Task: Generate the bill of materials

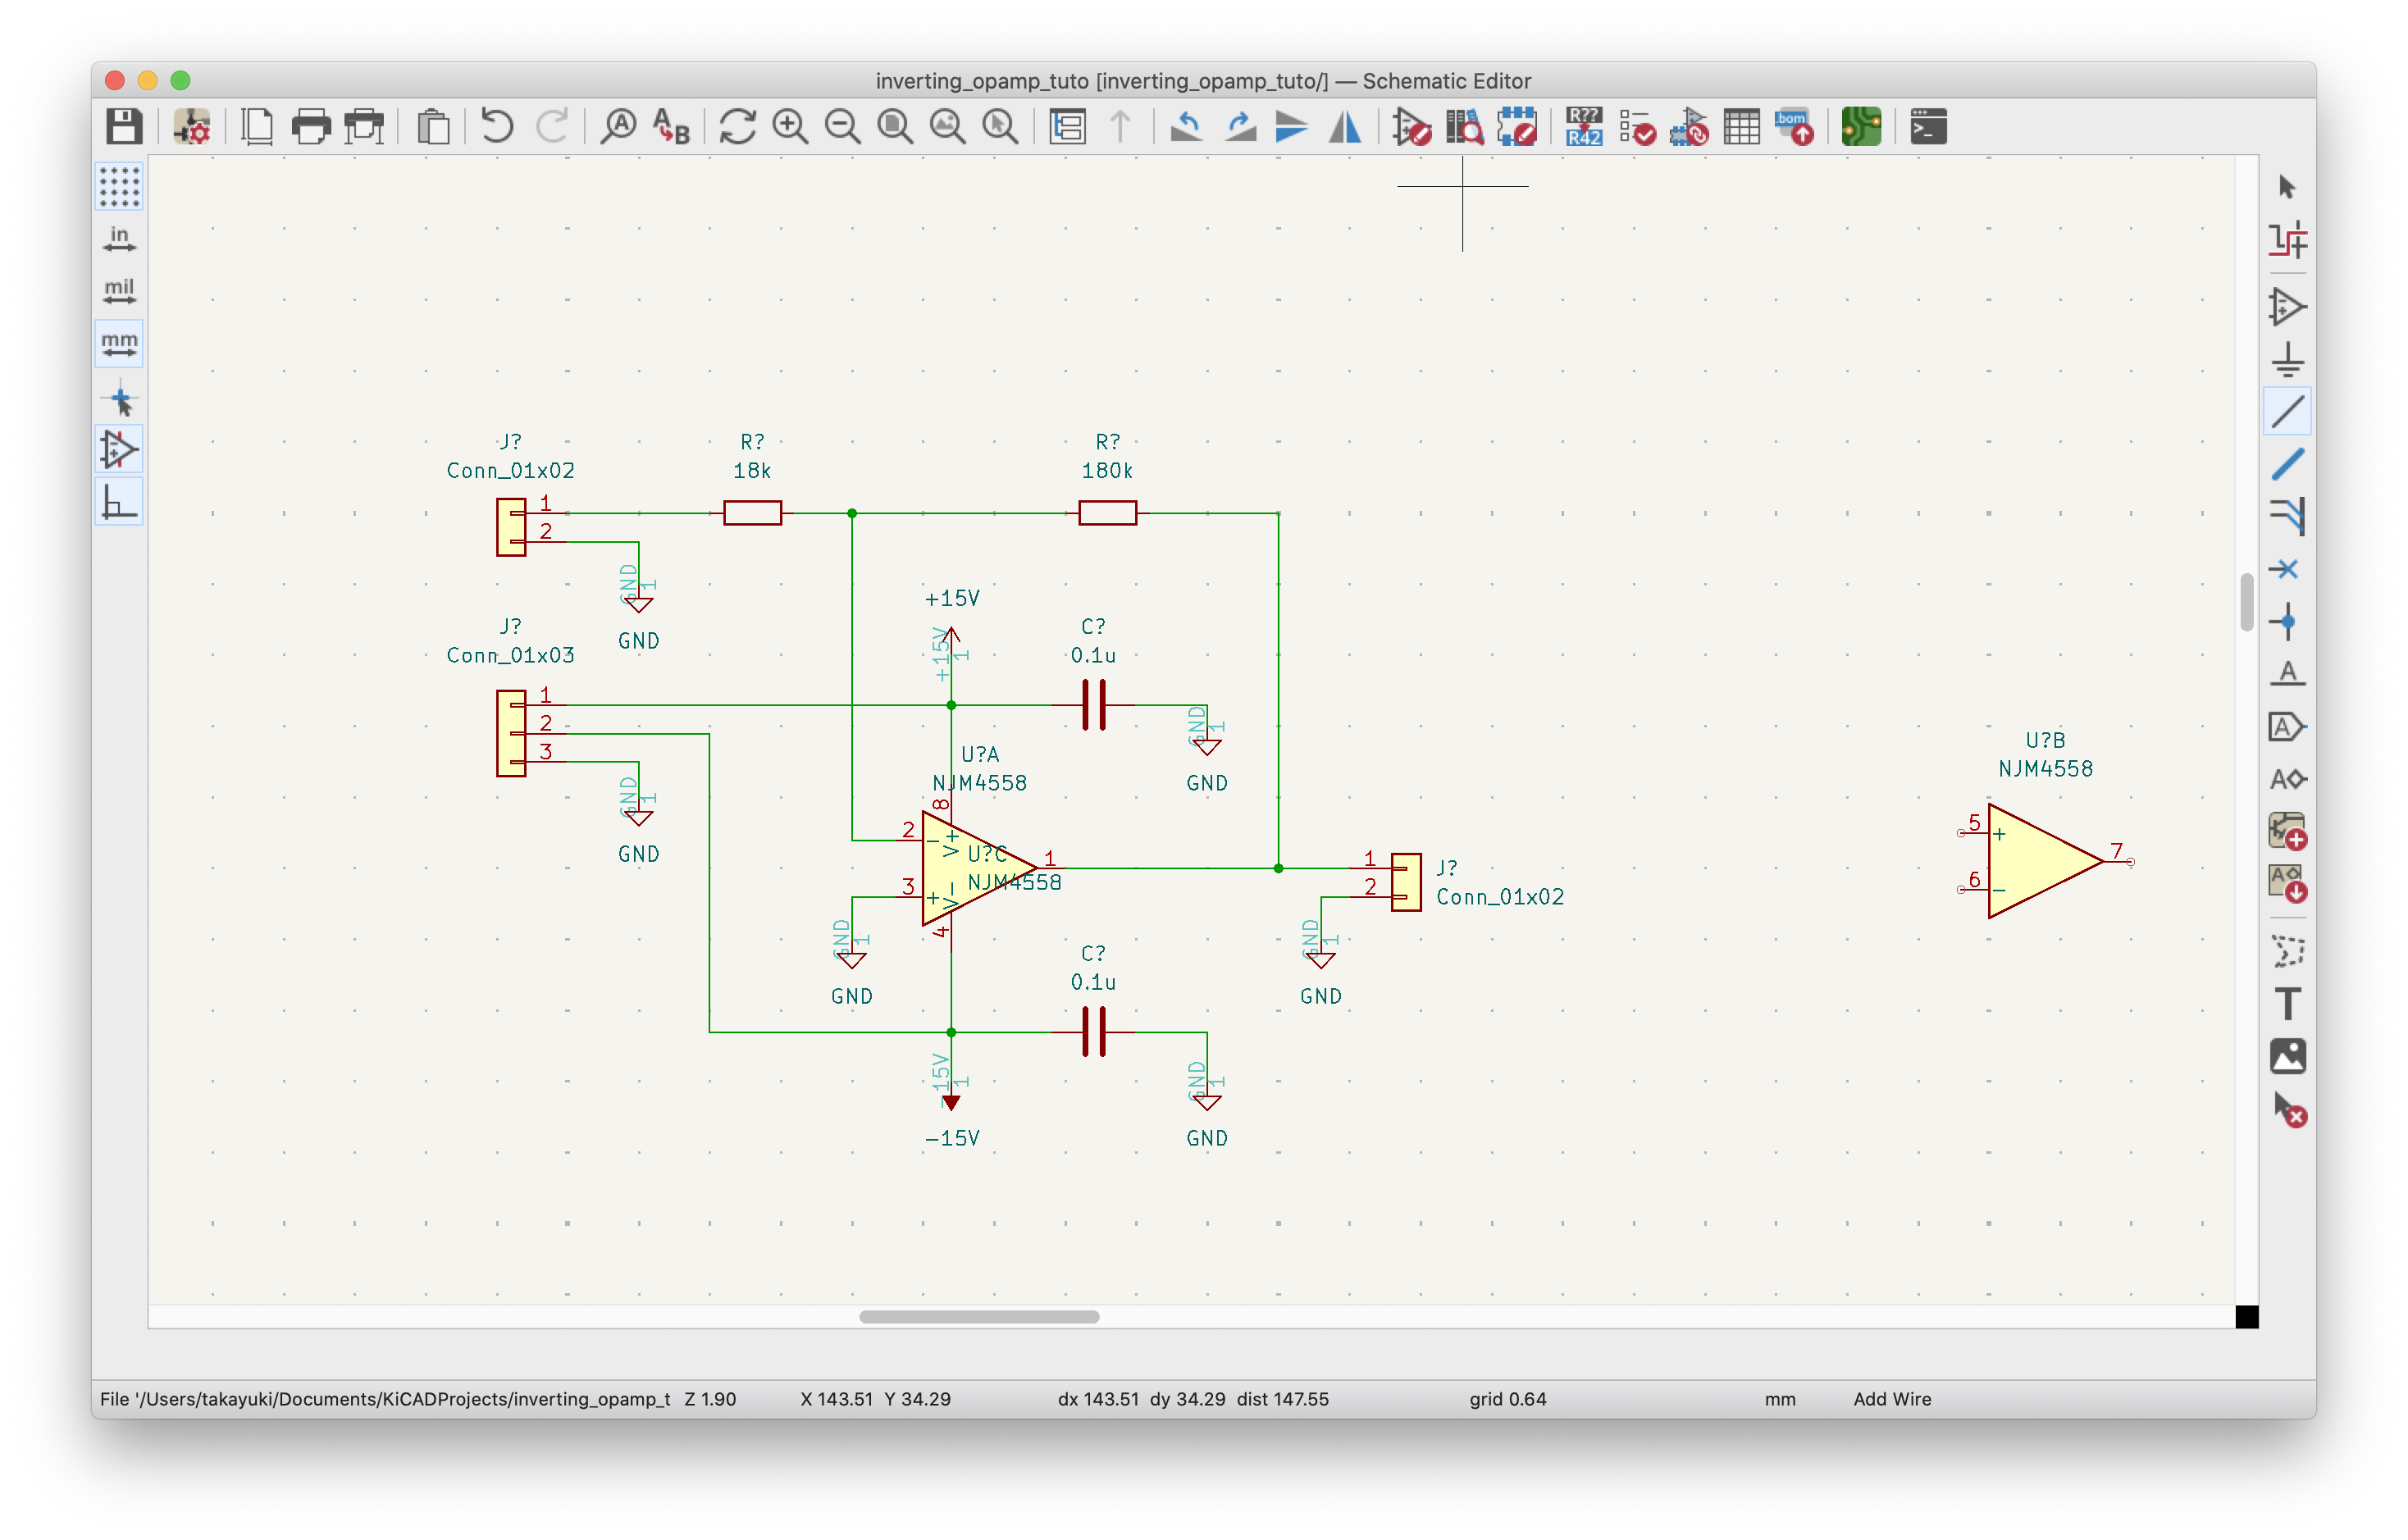Action: [x=1795, y=127]
